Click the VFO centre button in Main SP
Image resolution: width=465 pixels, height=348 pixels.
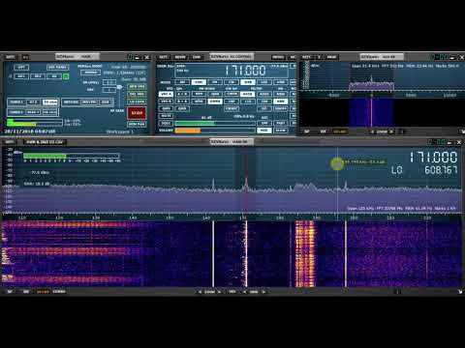coord(232,292)
